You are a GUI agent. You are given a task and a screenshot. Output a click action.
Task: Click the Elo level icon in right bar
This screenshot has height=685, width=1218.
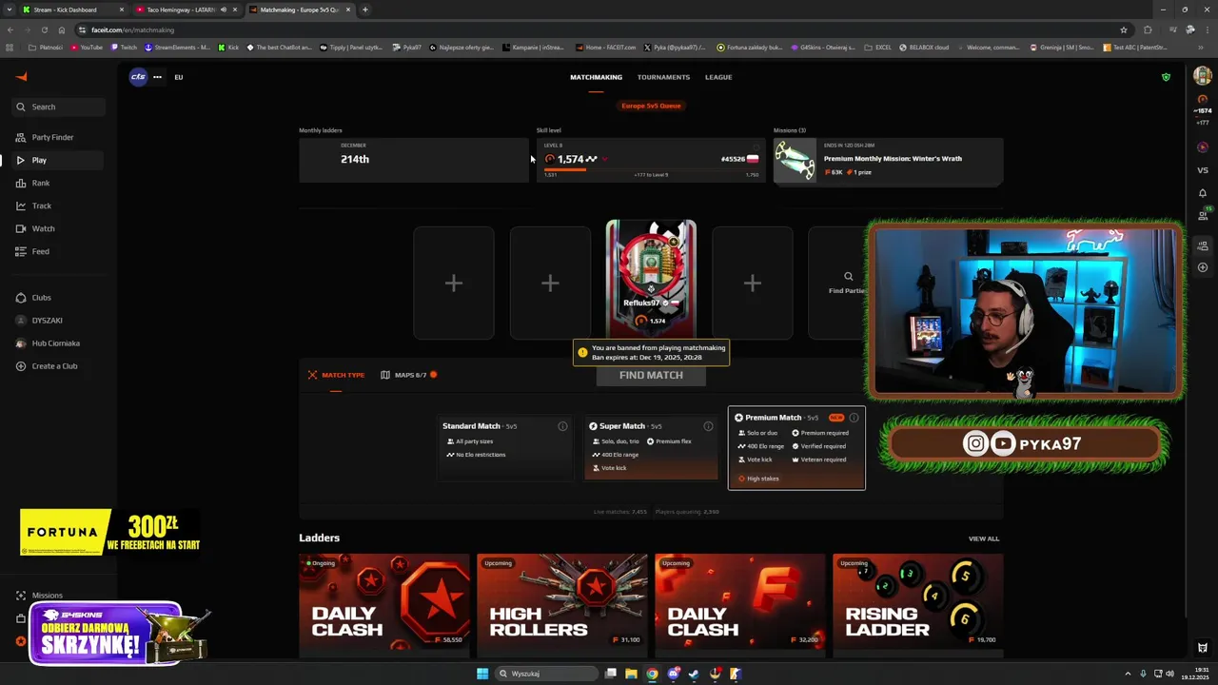pos(1203,100)
